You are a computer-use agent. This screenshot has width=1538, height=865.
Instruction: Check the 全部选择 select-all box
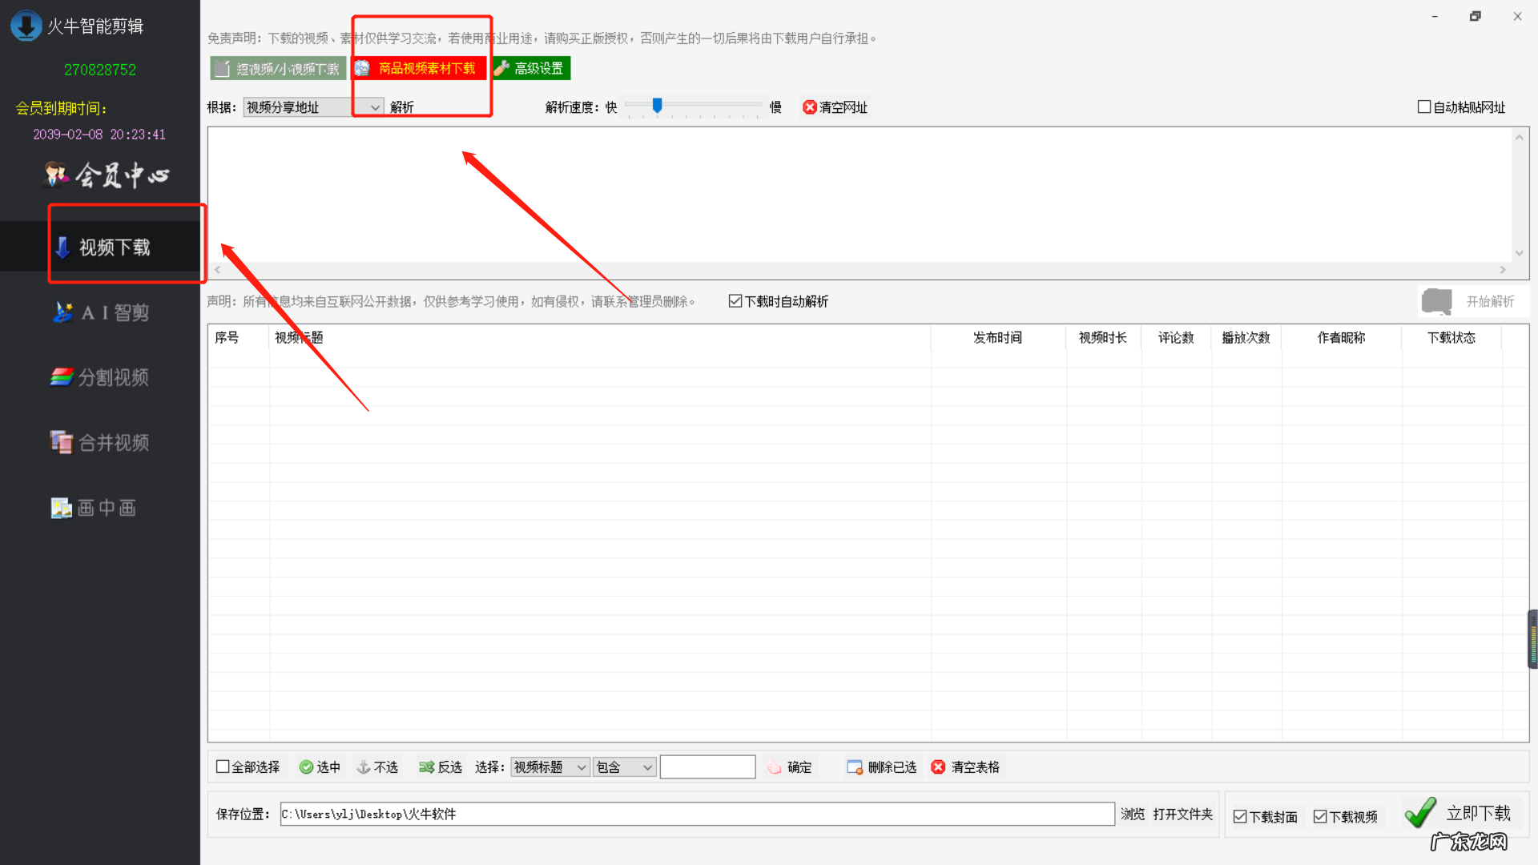[223, 766]
